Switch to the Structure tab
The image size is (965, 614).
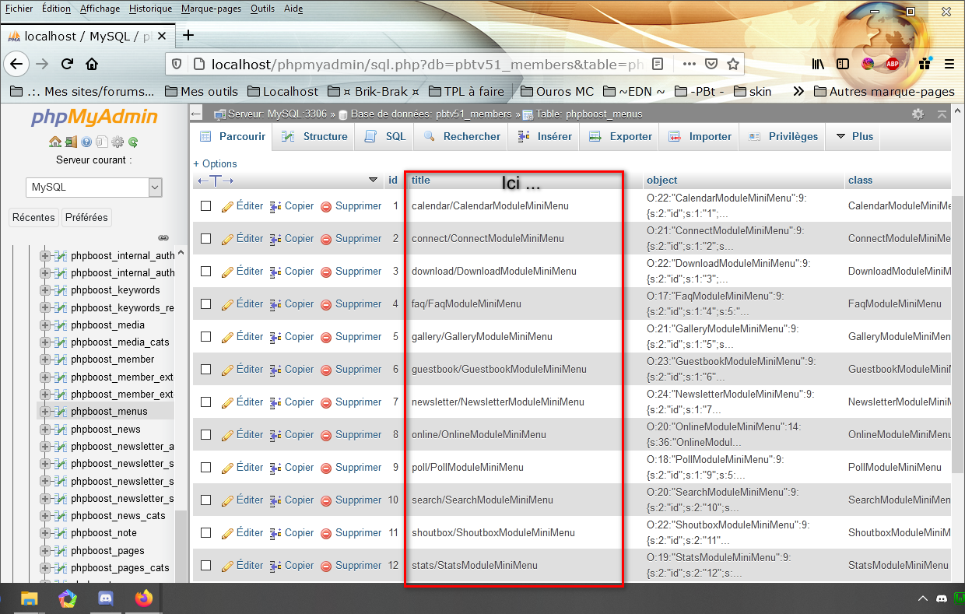tap(314, 136)
